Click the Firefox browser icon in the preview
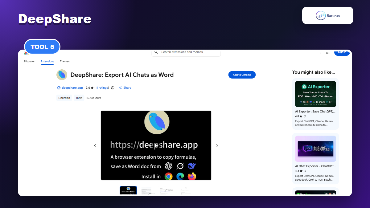 pos(192,176)
